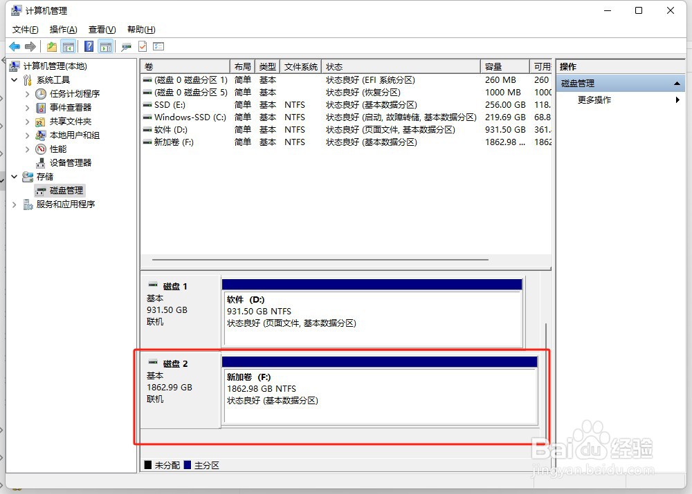Open the export/save folder icon on toolbar

[51, 46]
